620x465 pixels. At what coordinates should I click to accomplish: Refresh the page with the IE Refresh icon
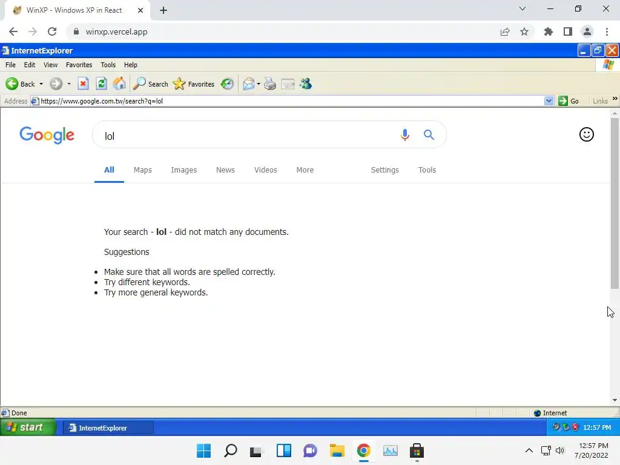(101, 84)
